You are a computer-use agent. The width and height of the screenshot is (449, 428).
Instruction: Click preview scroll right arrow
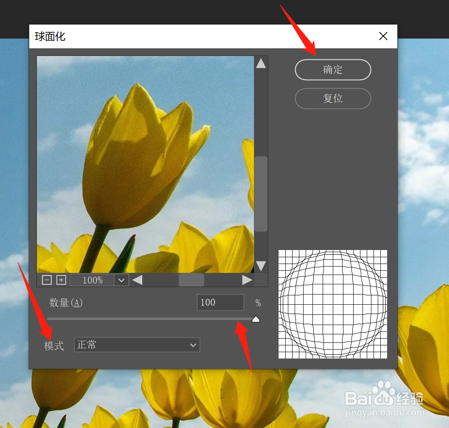tap(247, 280)
